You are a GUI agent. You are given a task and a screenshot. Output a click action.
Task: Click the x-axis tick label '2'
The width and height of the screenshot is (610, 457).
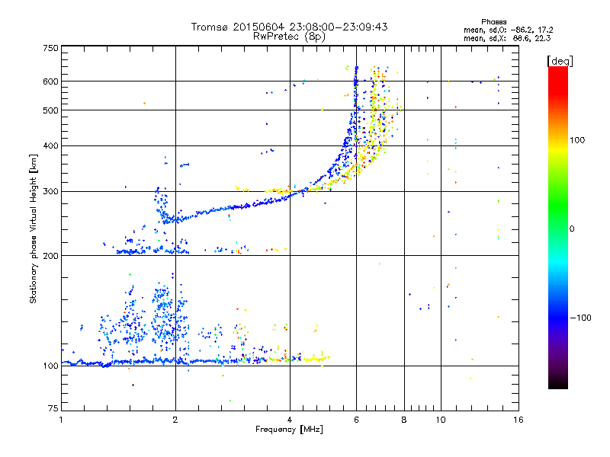[175, 420]
